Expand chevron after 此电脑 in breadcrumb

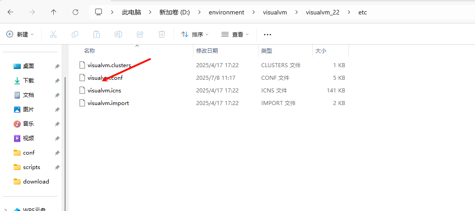coord(150,12)
